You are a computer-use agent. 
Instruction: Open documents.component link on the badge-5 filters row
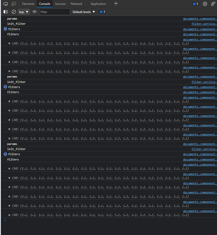[200, 154]
